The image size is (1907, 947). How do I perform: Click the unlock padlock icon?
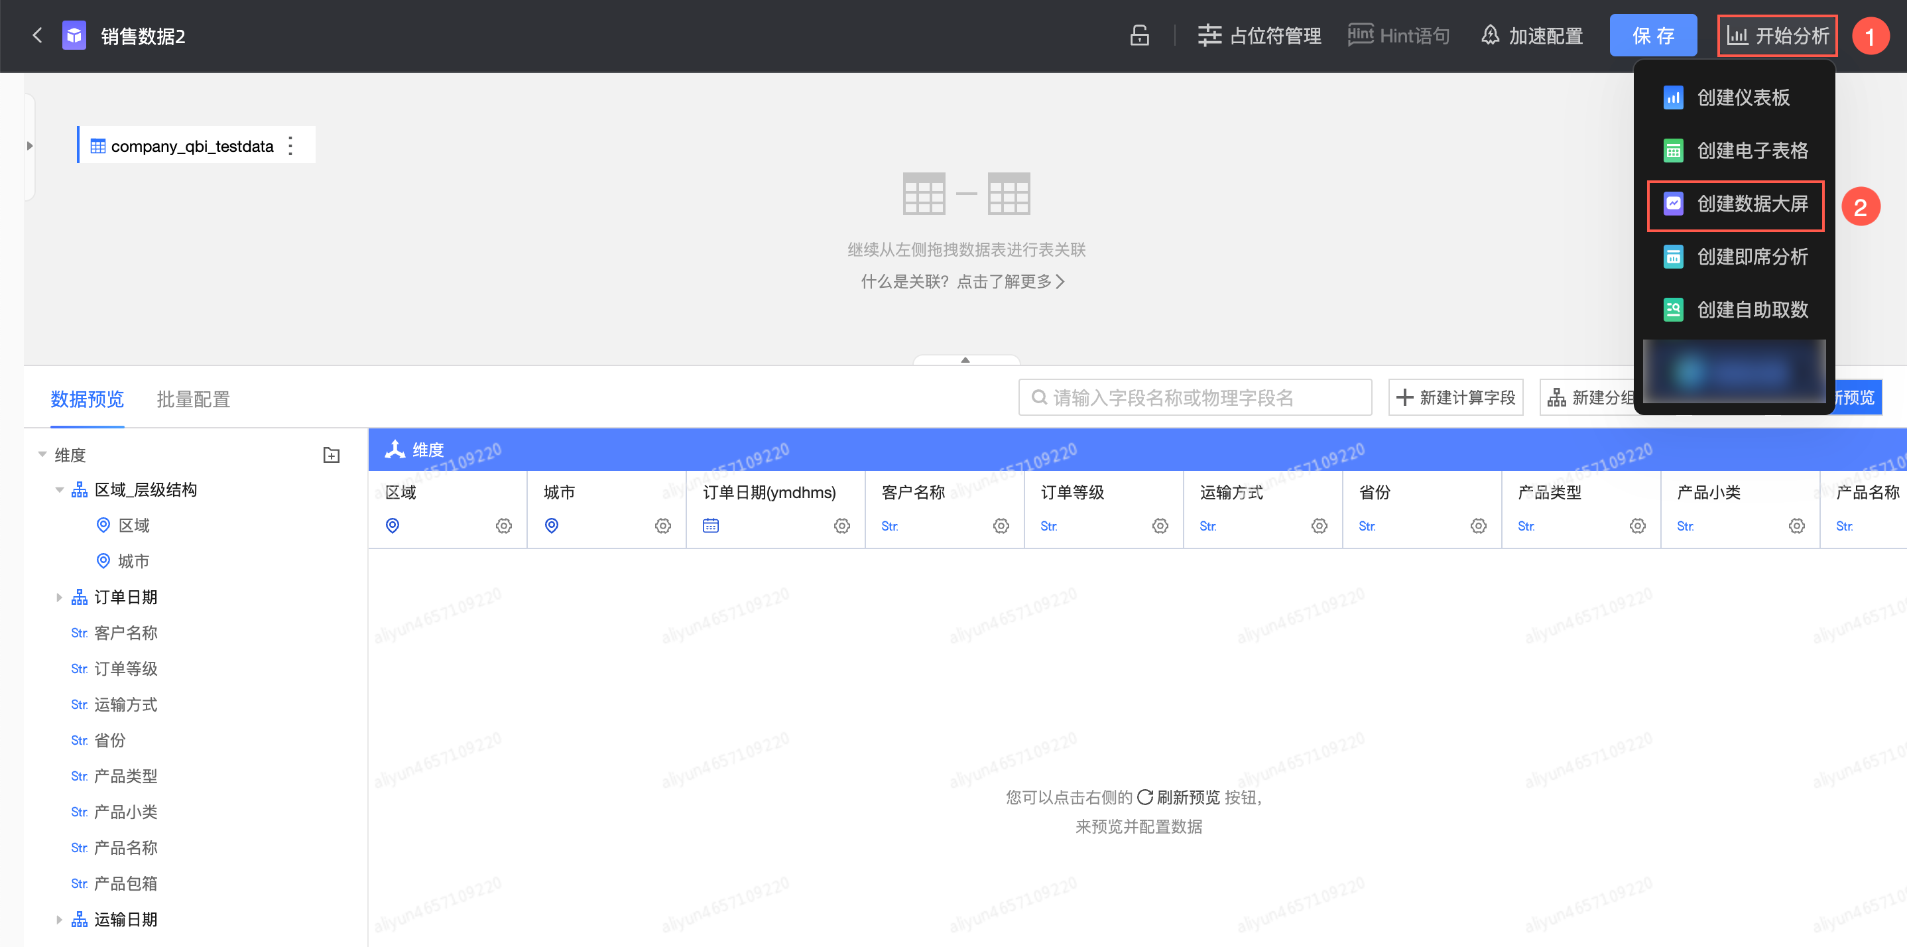pyautogui.click(x=1139, y=36)
